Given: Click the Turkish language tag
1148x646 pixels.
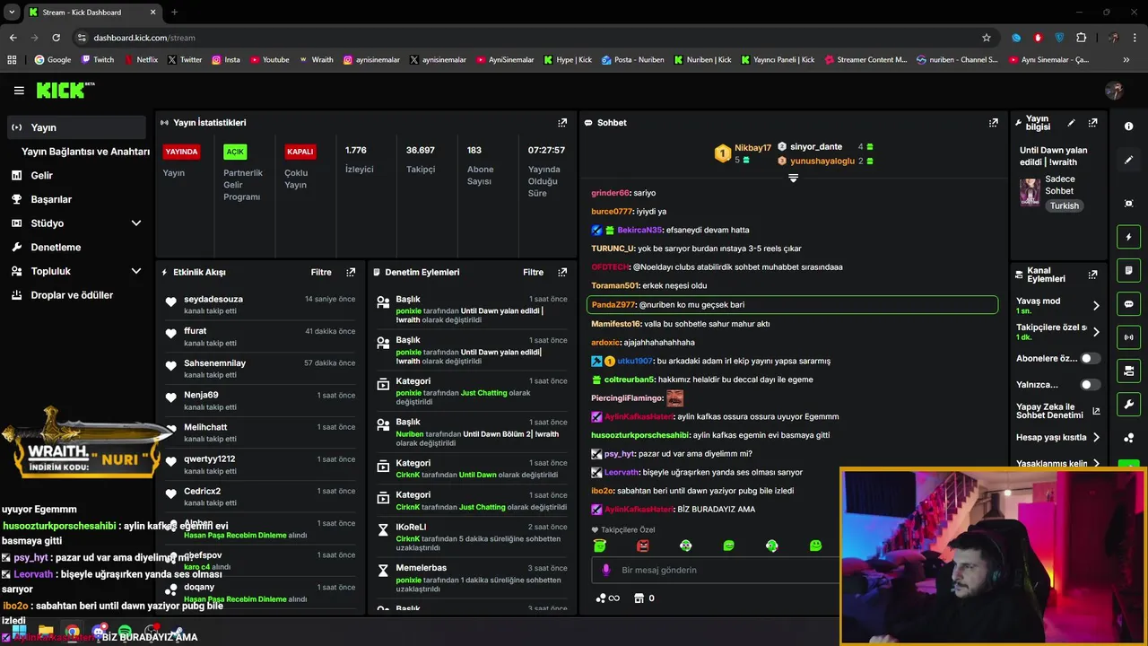Looking at the screenshot, I should click(1065, 205).
